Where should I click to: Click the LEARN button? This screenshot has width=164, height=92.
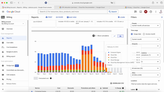(121, 17)
